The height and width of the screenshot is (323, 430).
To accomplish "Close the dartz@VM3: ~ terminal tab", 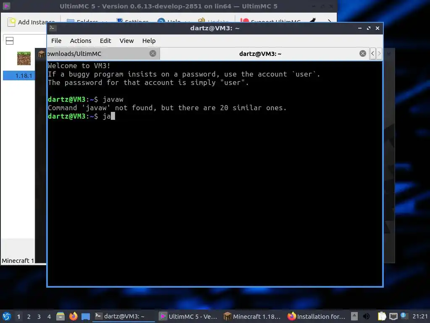I will coord(362,53).
